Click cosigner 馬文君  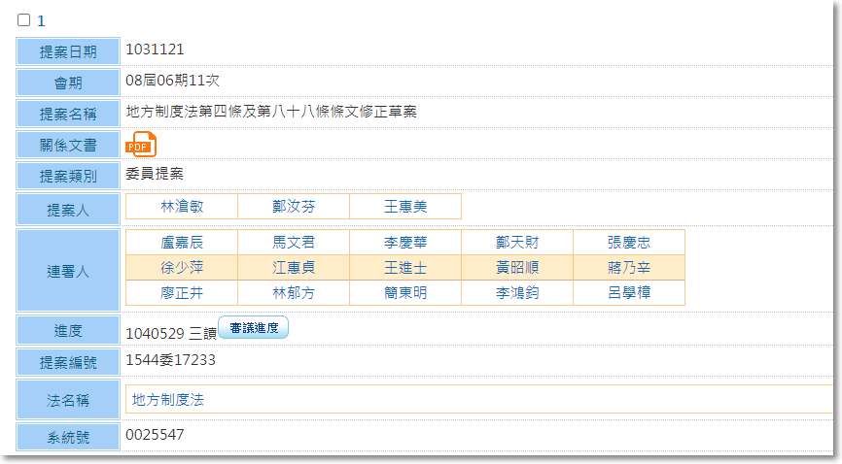coord(294,243)
